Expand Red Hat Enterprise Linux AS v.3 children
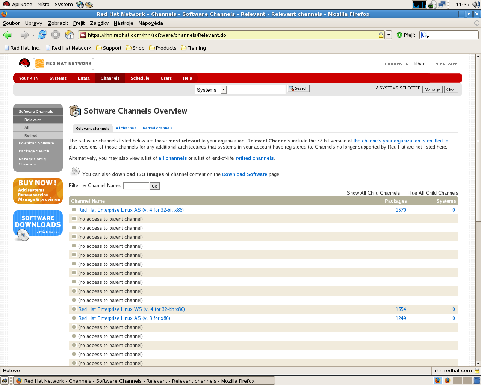The image size is (481, 385). click(x=74, y=318)
